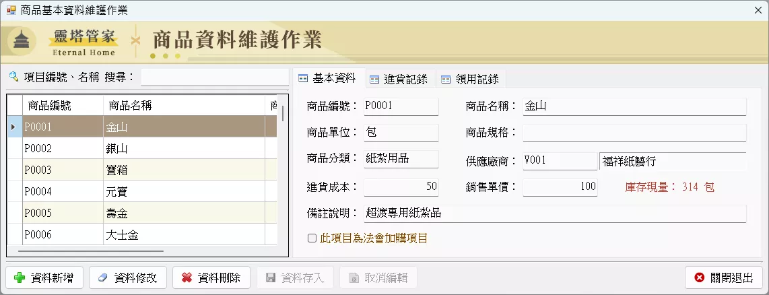Click the 資料刪除 button

211,277
